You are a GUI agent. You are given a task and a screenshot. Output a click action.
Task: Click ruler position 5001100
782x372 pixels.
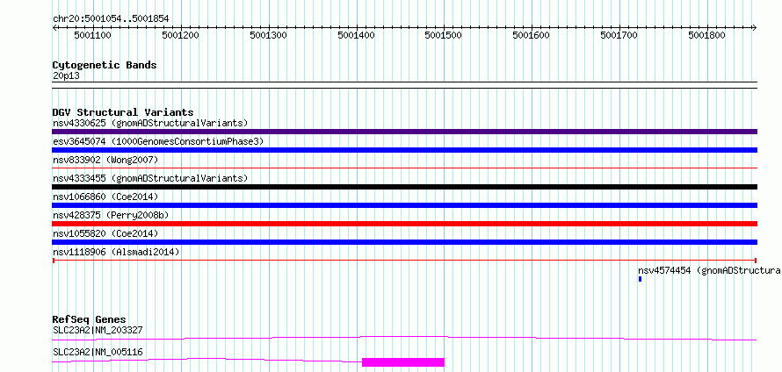[93, 35]
